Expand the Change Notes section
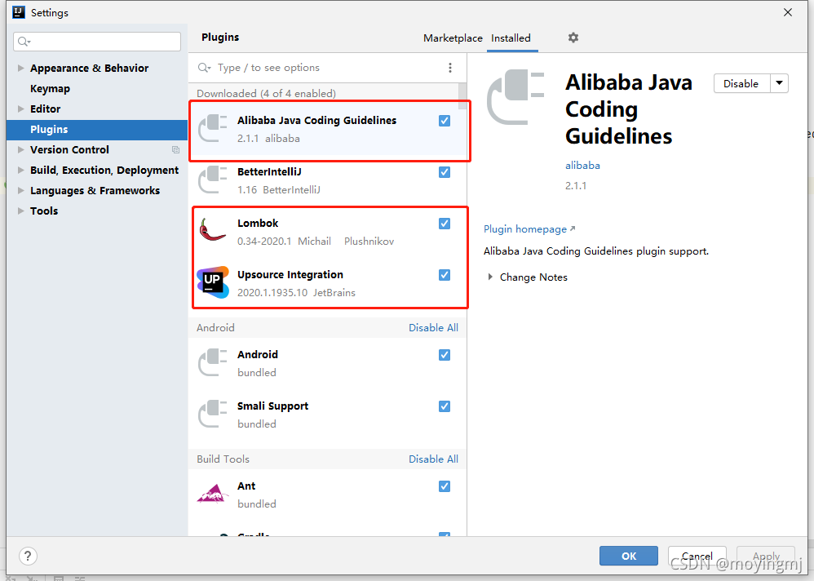The height and width of the screenshot is (581, 814). 490,277
